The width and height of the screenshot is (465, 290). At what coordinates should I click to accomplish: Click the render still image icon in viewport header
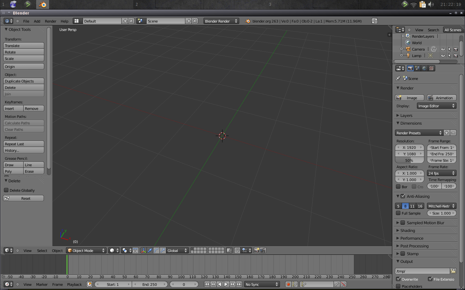coord(256,250)
